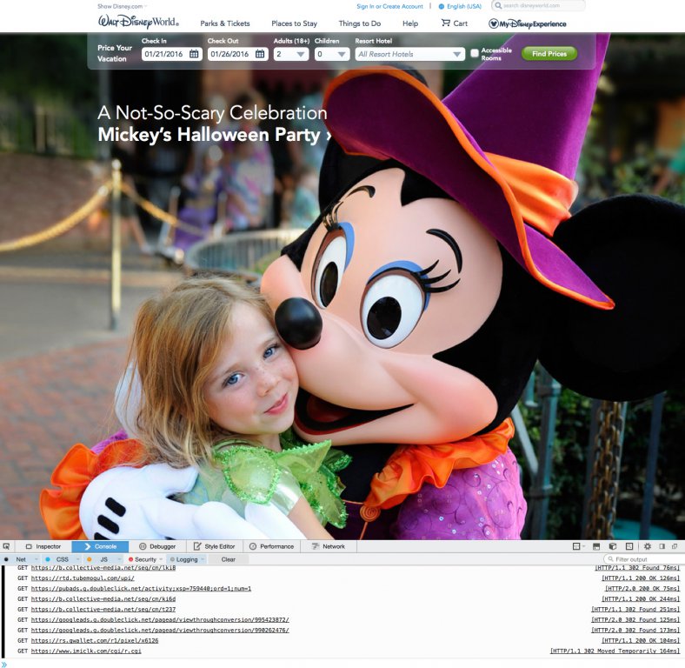
Task: Click the element picker icon in devtools
Action: coord(6,546)
